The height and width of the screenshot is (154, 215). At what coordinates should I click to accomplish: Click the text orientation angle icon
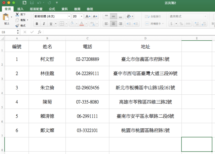129,16
